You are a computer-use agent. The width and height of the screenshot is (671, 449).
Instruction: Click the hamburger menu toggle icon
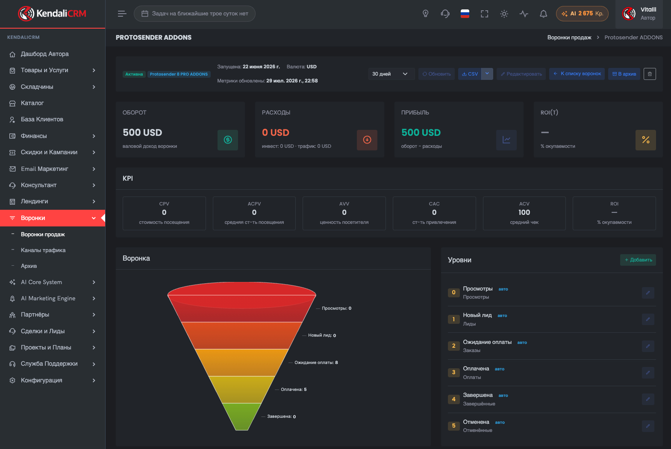click(122, 14)
